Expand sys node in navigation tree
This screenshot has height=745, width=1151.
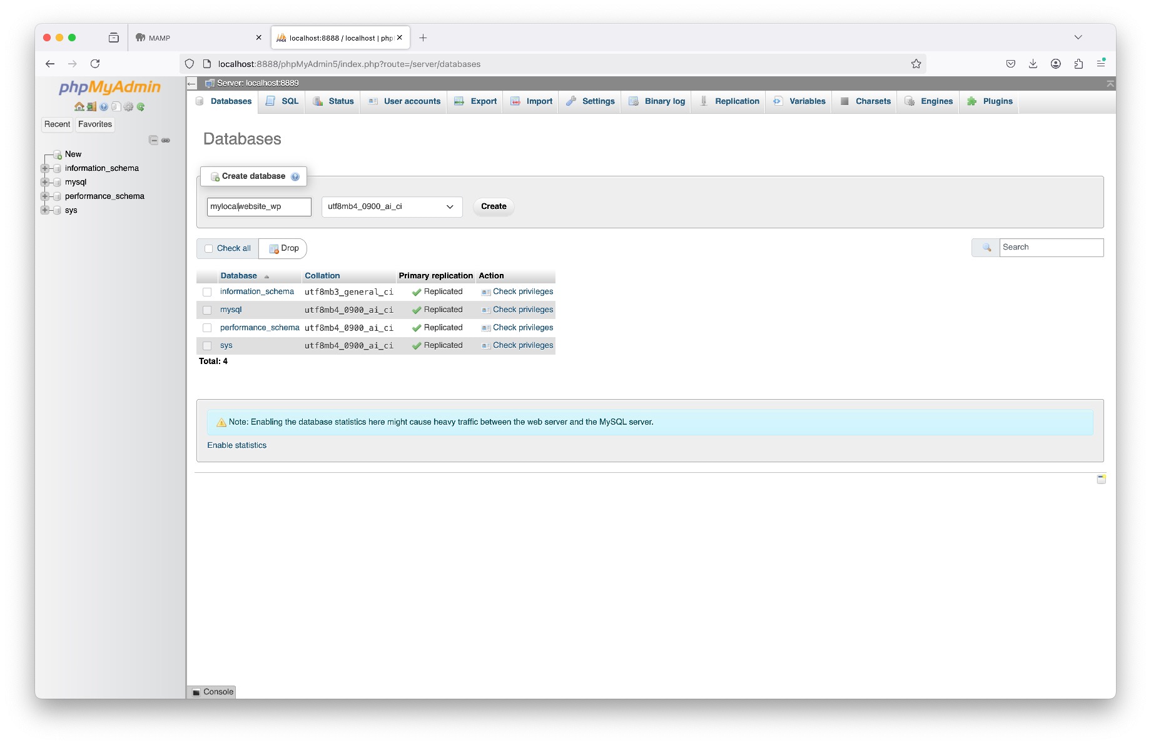tap(44, 210)
